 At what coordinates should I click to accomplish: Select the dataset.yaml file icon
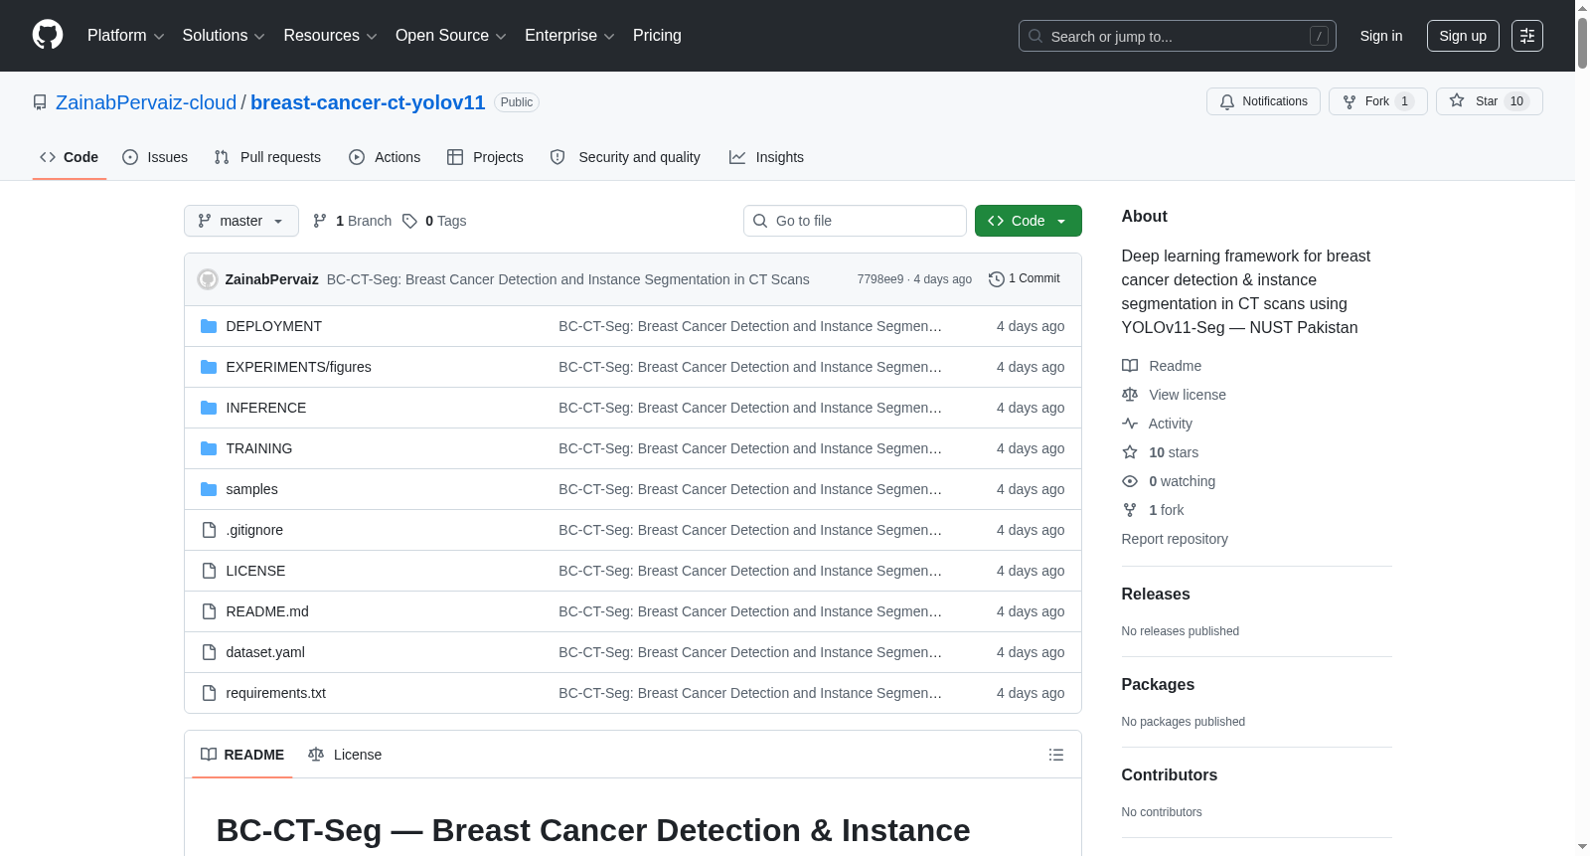[x=209, y=652]
